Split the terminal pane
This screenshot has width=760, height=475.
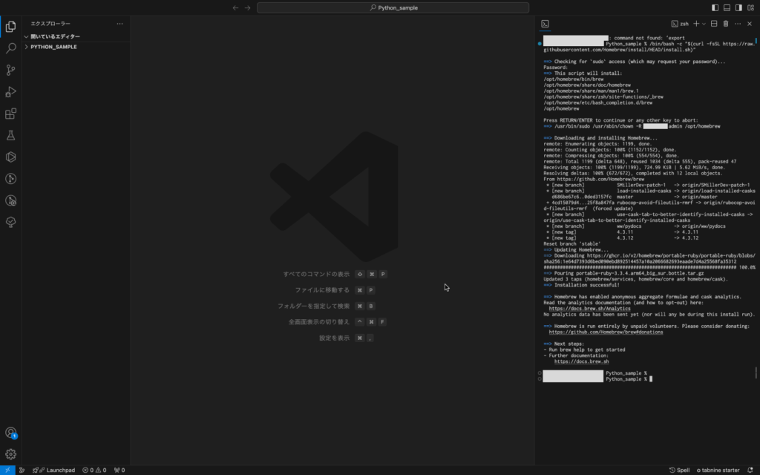point(714,24)
